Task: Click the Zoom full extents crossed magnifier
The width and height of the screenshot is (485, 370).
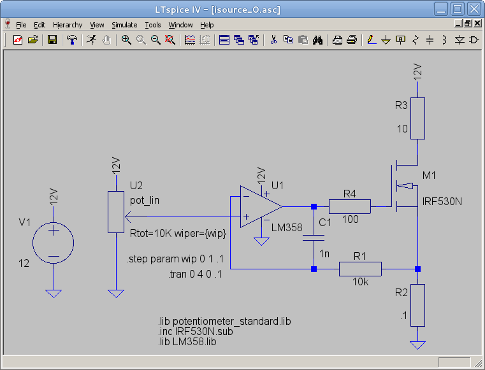Action: (x=170, y=40)
